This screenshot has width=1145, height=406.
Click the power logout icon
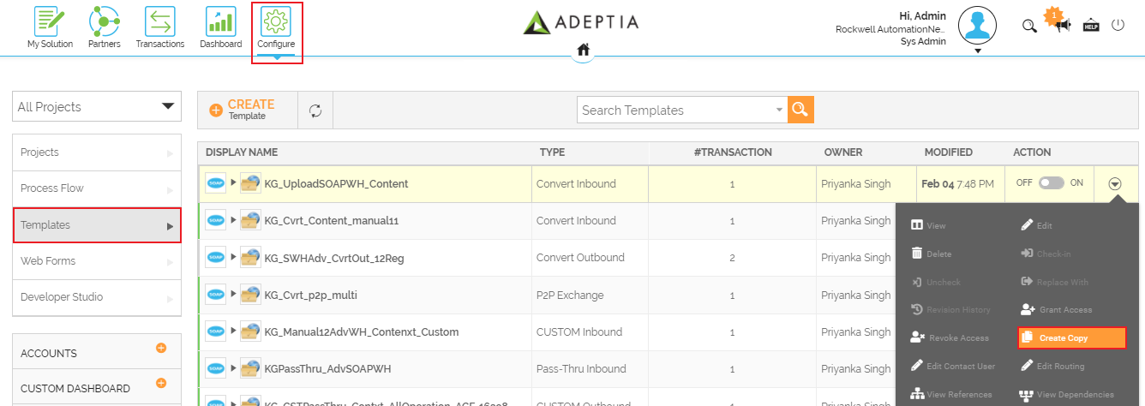[x=1118, y=25]
